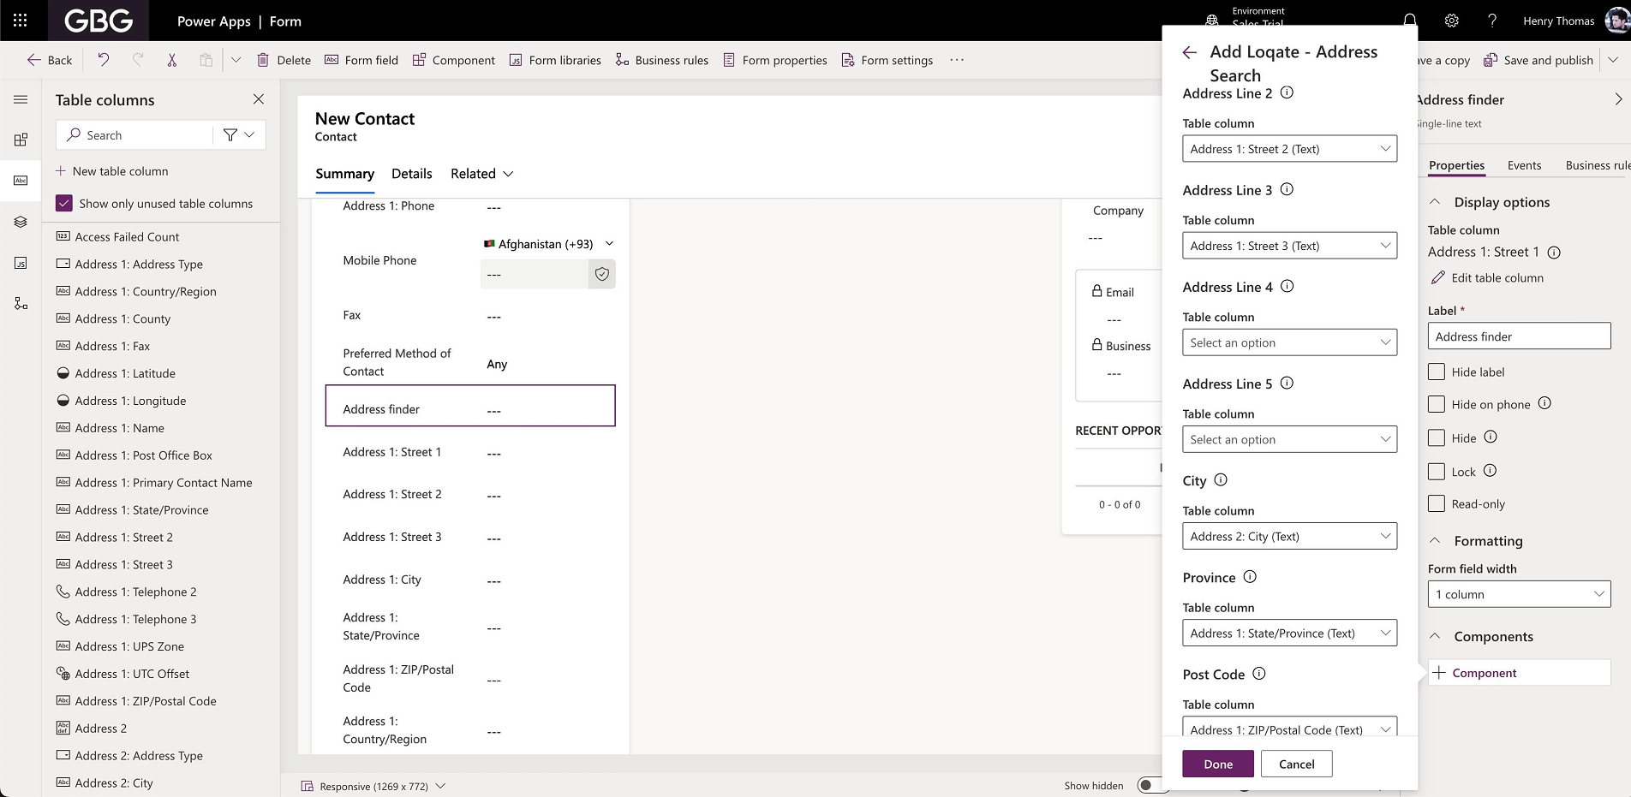Viewport: 1631px width, 797px height.
Task: Open Form settings from the toolbar
Action: tap(887, 60)
